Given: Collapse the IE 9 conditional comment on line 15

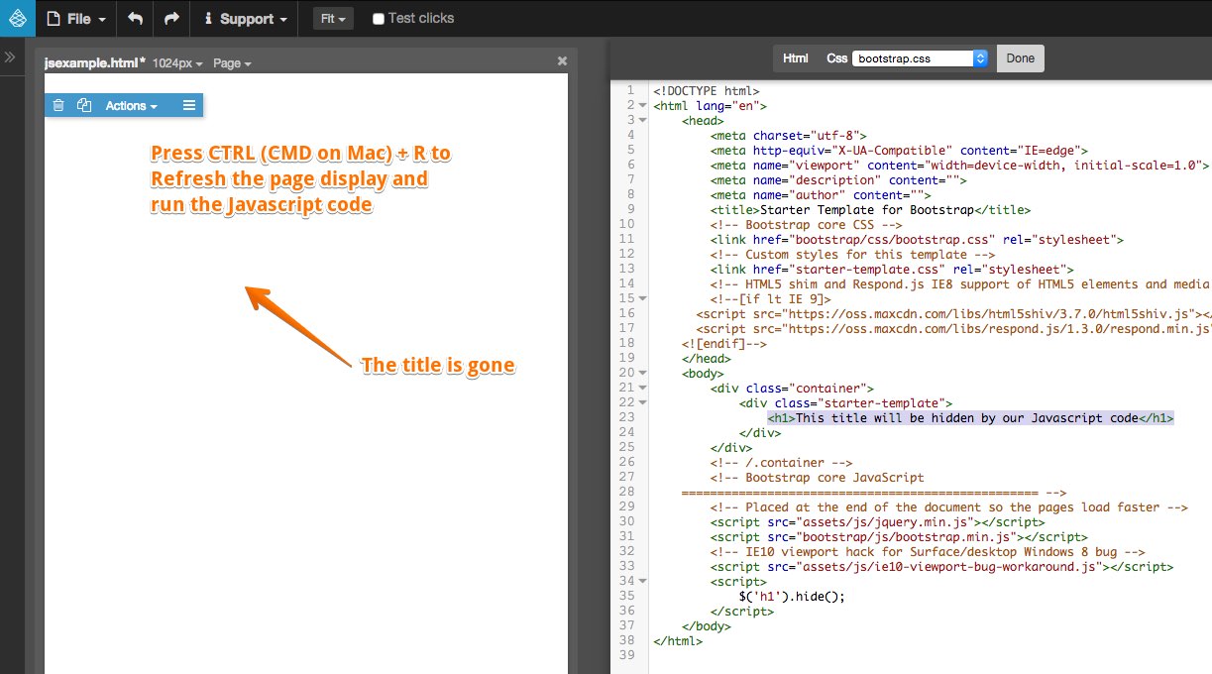Looking at the screenshot, I should [x=643, y=299].
